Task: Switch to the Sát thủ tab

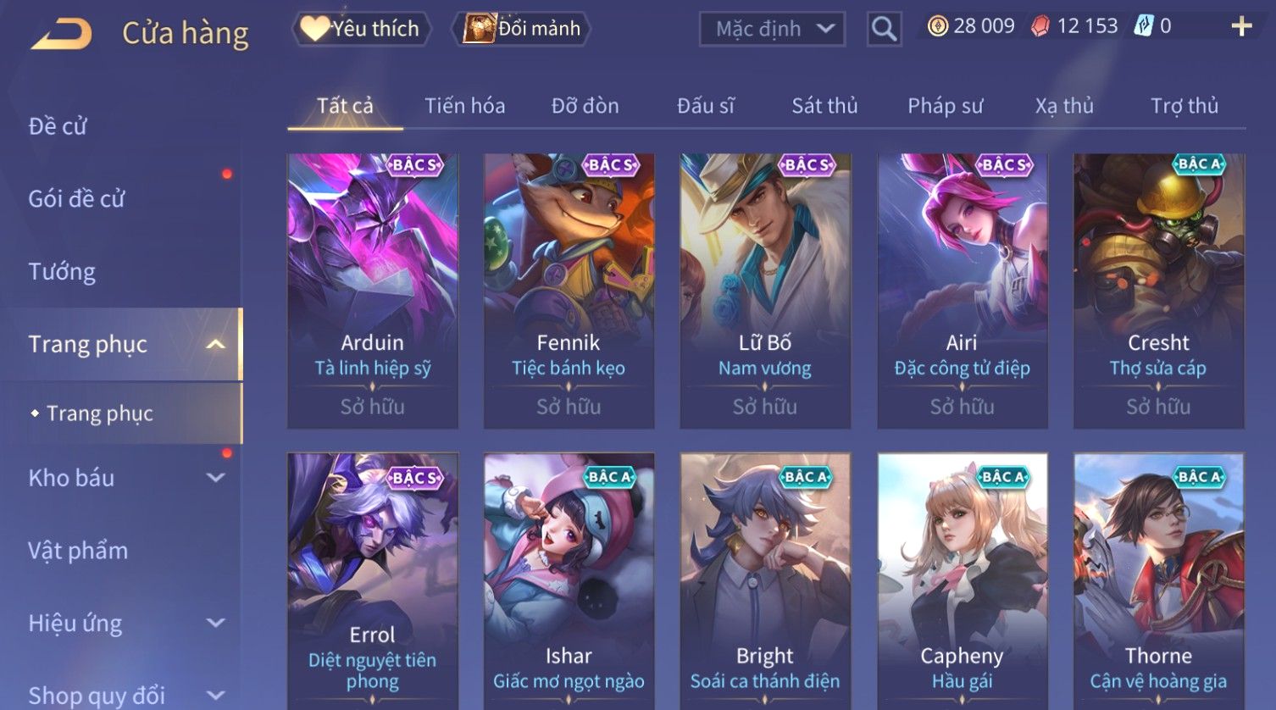Action: 824,106
